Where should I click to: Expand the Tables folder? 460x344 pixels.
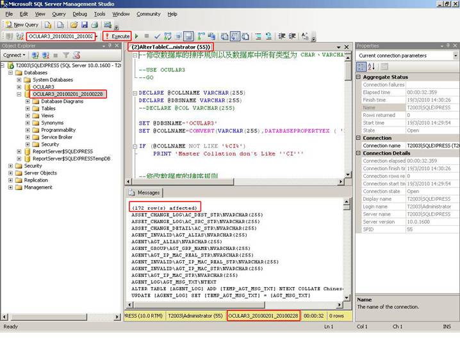click(x=28, y=108)
